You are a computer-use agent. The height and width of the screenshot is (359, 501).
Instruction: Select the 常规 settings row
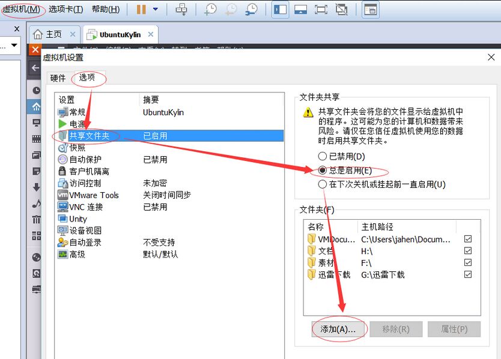tap(169, 112)
